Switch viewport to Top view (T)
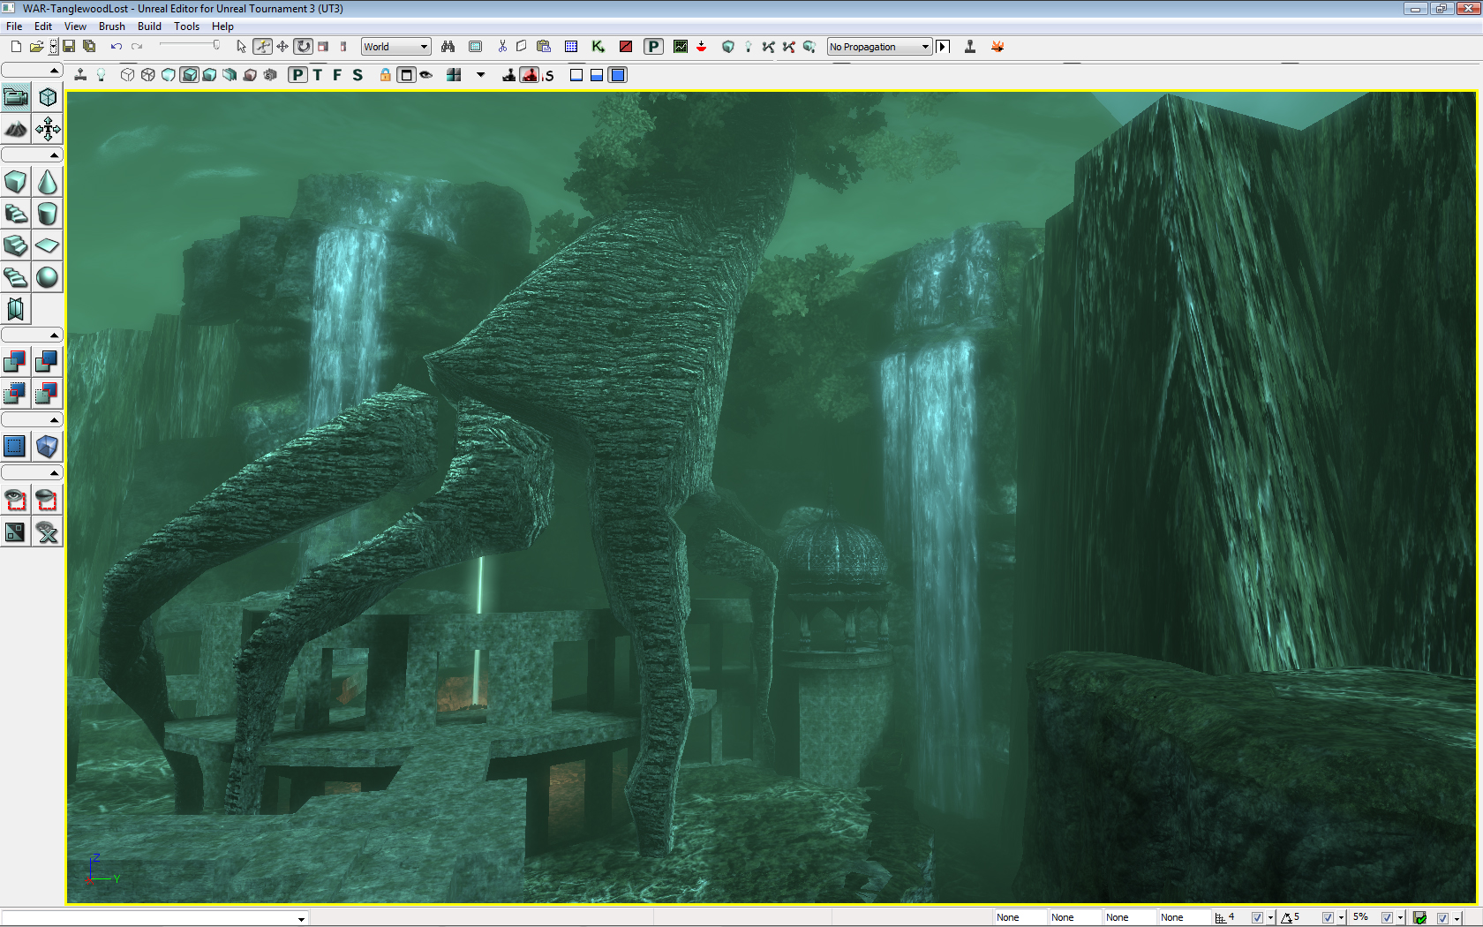The image size is (1483, 927). [x=318, y=75]
